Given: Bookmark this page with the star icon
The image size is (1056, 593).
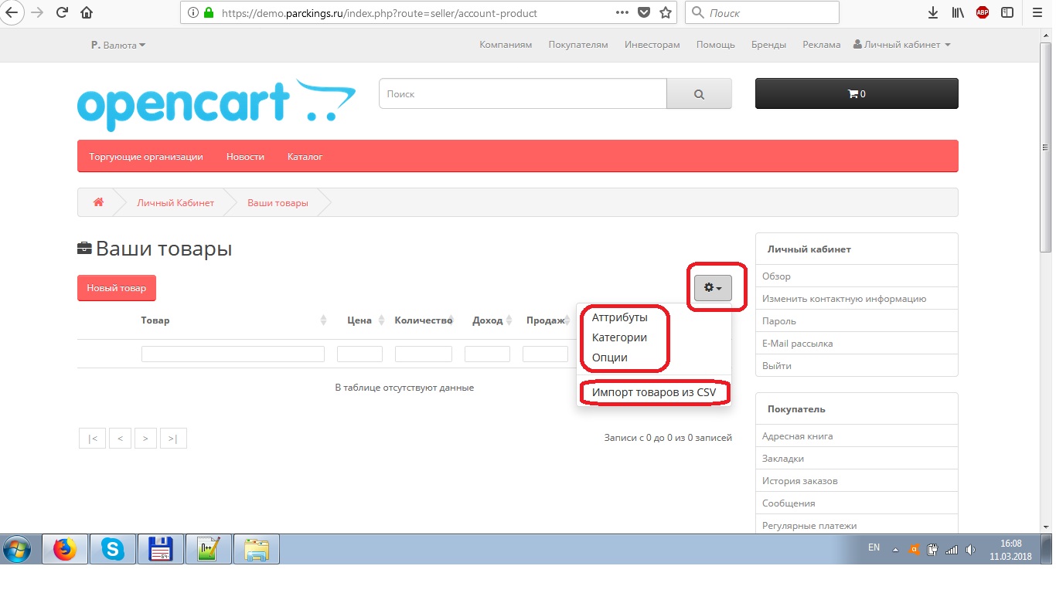Looking at the screenshot, I should [666, 12].
